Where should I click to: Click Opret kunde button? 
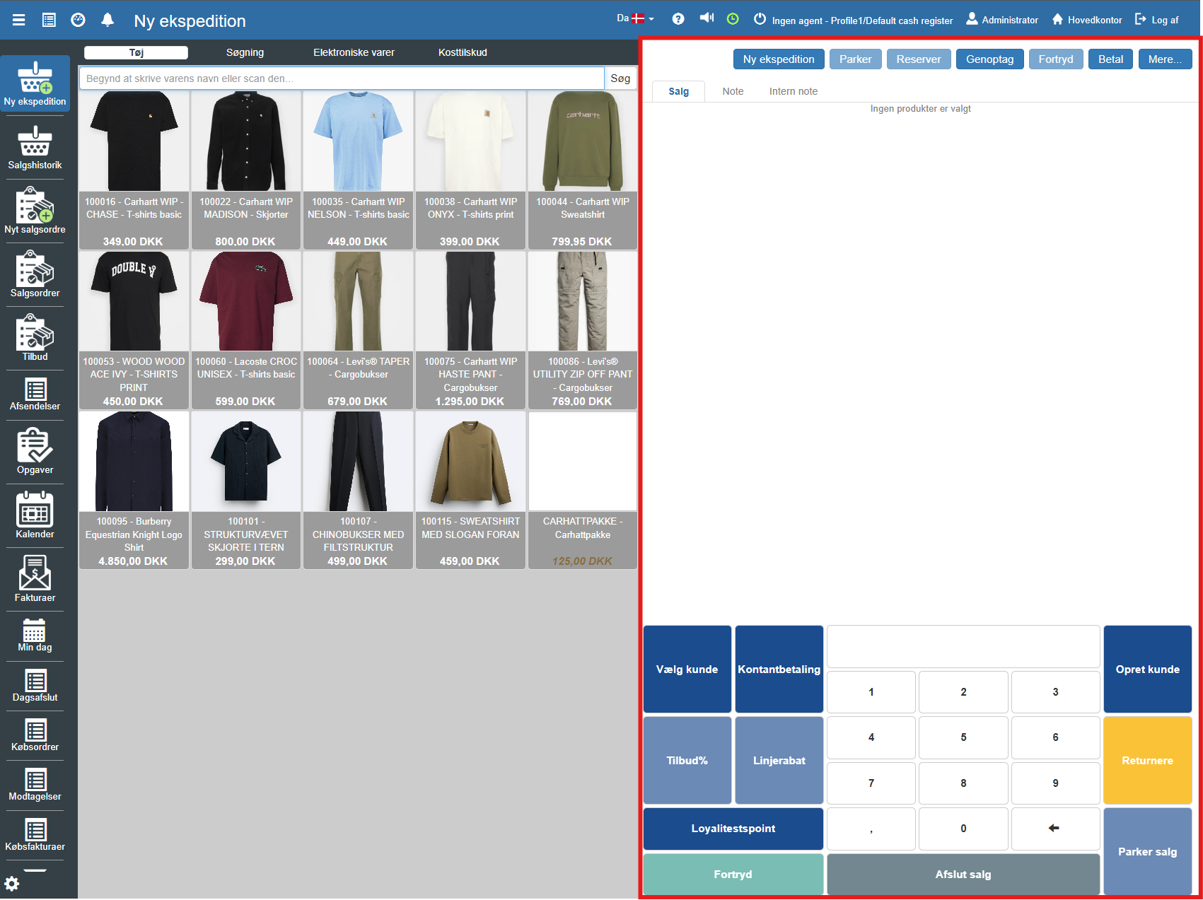coord(1147,669)
